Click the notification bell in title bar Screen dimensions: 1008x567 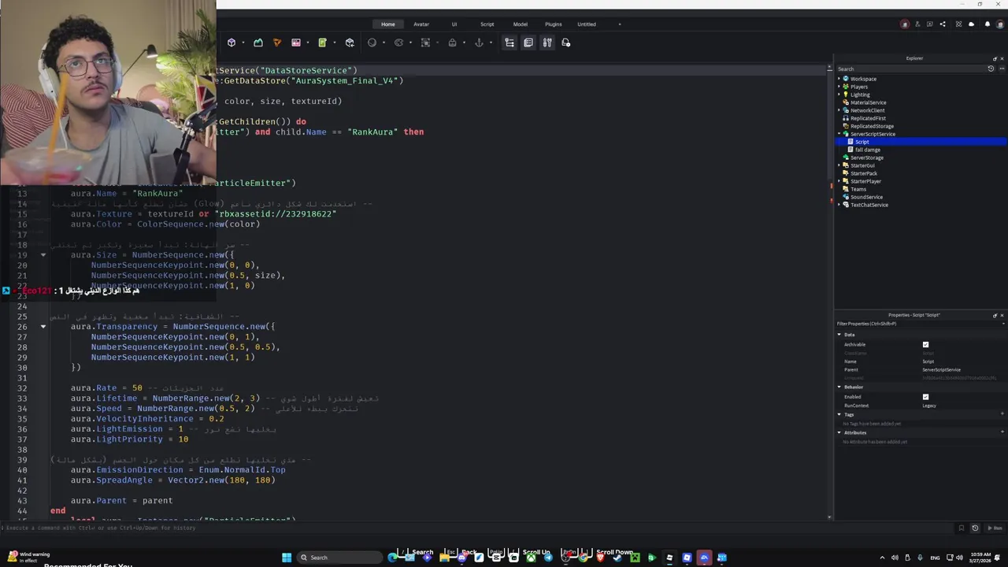click(x=988, y=24)
